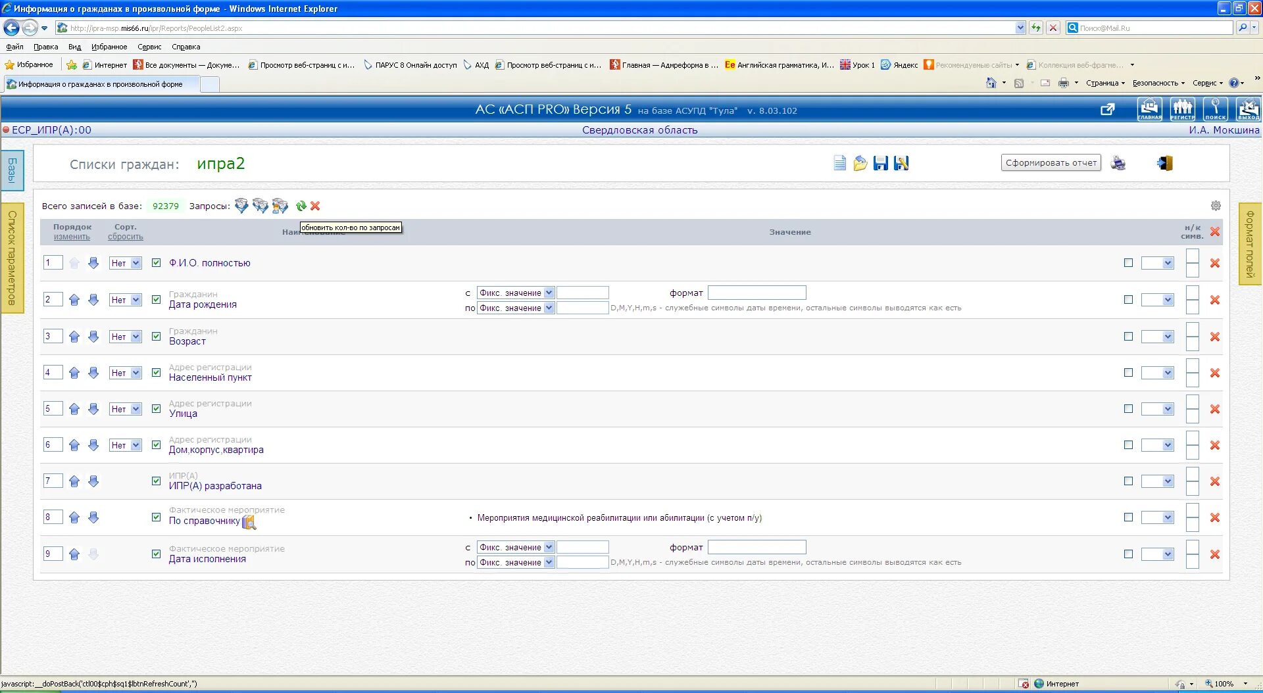Open the Поиск magnifier icon

click(1215, 109)
